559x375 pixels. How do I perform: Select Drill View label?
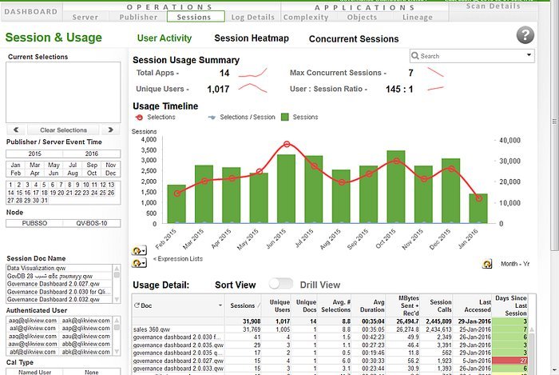pos(319,285)
